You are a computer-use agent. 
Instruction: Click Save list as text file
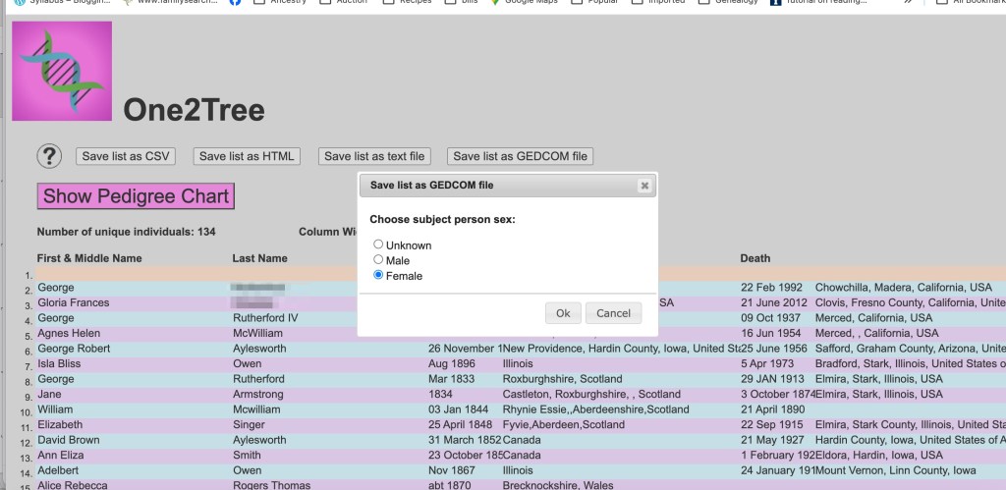tap(374, 156)
